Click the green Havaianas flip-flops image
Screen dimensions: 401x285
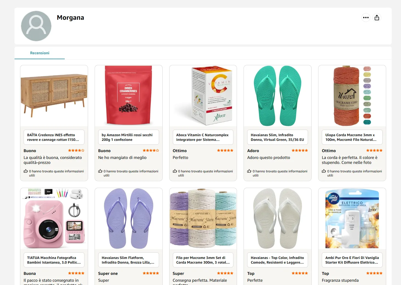[x=277, y=96]
